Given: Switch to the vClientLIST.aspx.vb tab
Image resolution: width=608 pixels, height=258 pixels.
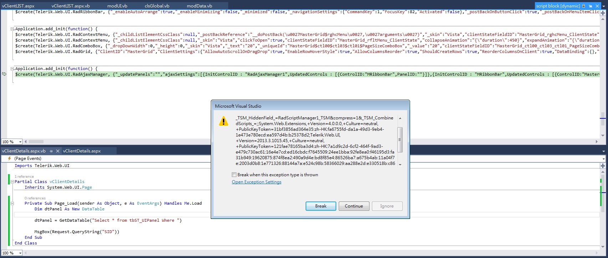Looking at the screenshot, I should 71,6.
